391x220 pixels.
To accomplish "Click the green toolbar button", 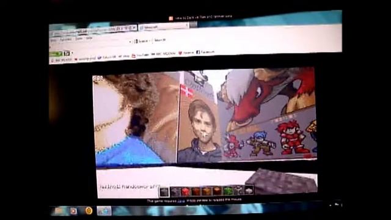I will (x=56, y=54).
